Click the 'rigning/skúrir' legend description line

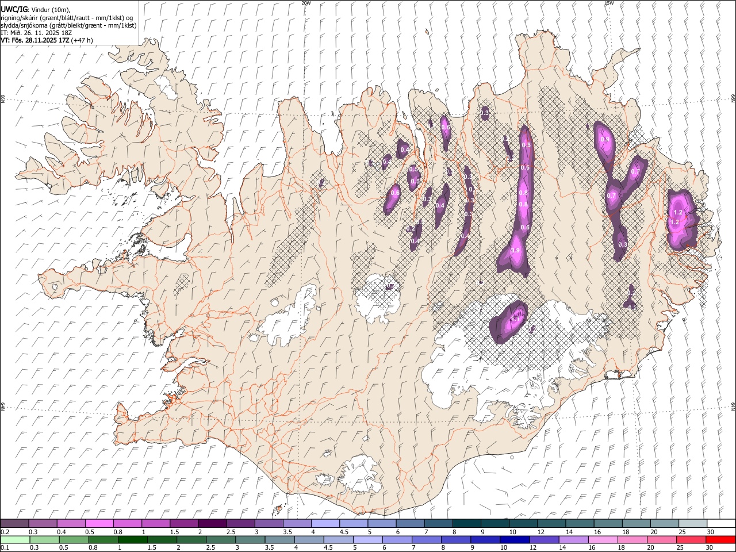tap(67, 18)
